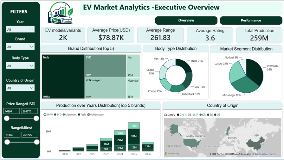This screenshot has height=160, width=284.
Task: Click the Van 14% donut label
Action: 159,59
